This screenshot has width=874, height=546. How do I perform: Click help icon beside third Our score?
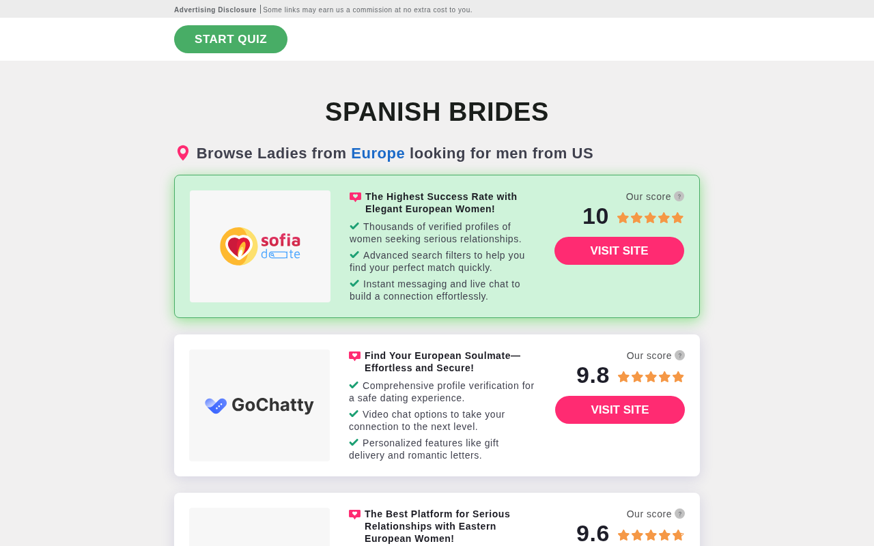tap(679, 514)
